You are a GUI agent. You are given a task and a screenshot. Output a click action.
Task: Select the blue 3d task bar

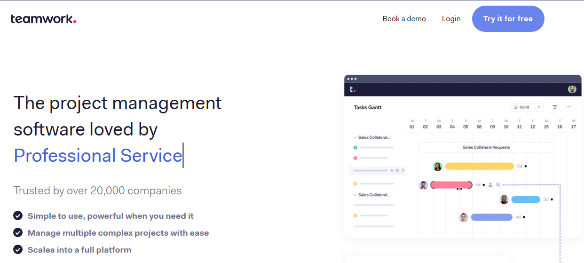[526, 199]
